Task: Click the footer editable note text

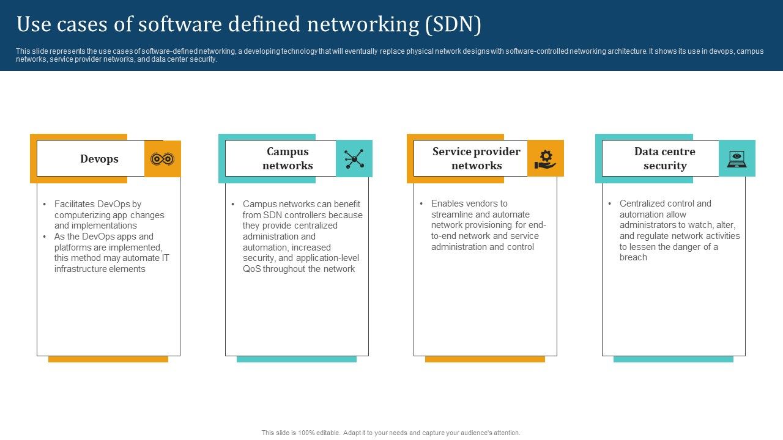Action: point(391,431)
